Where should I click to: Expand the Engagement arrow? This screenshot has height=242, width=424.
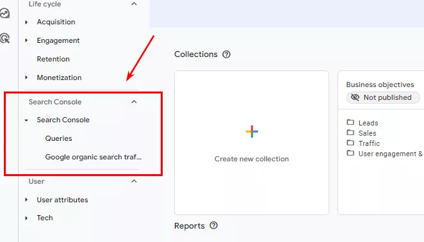[x=26, y=40]
